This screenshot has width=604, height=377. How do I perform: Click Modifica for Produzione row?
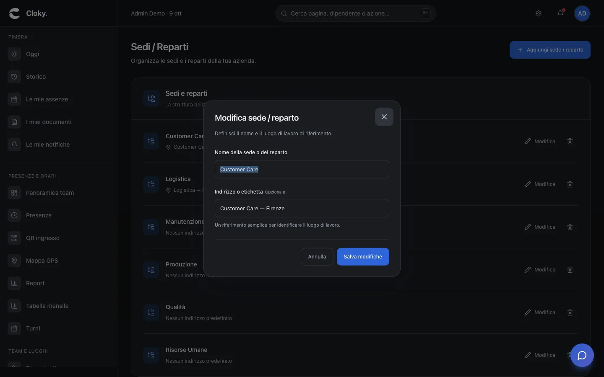pyautogui.click(x=540, y=270)
